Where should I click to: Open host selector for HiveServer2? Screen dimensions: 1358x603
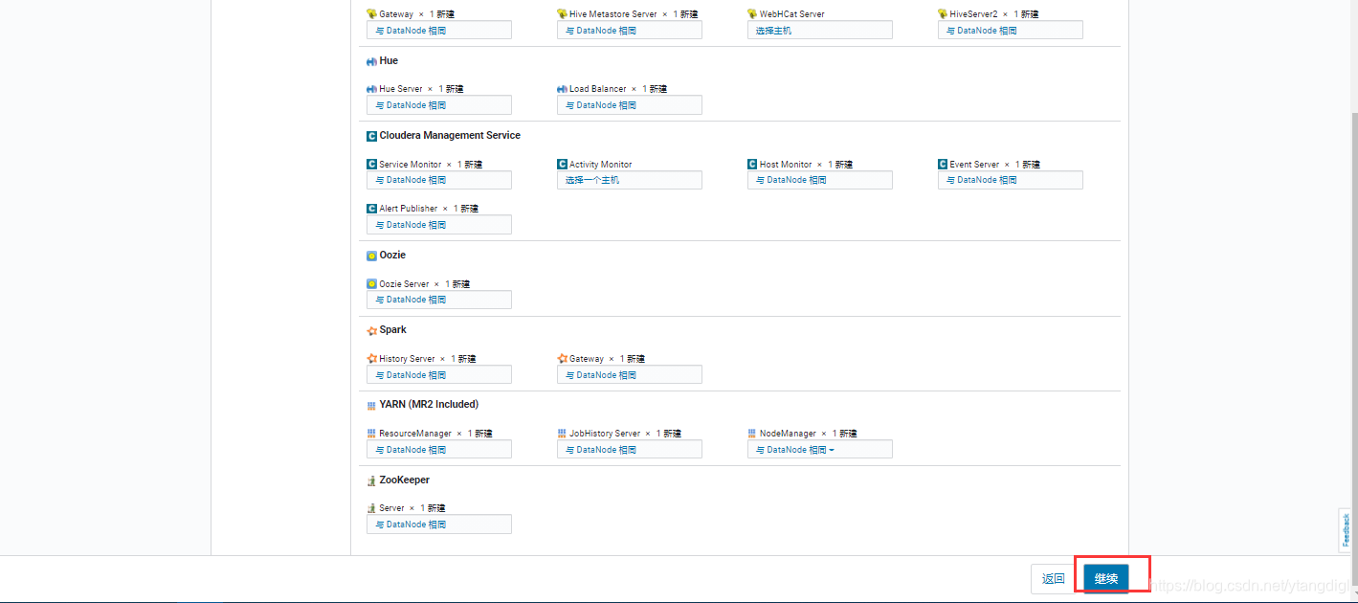click(1011, 31)
